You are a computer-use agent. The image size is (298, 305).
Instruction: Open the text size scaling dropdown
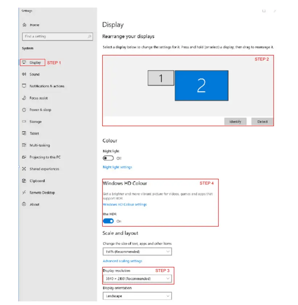137,252
